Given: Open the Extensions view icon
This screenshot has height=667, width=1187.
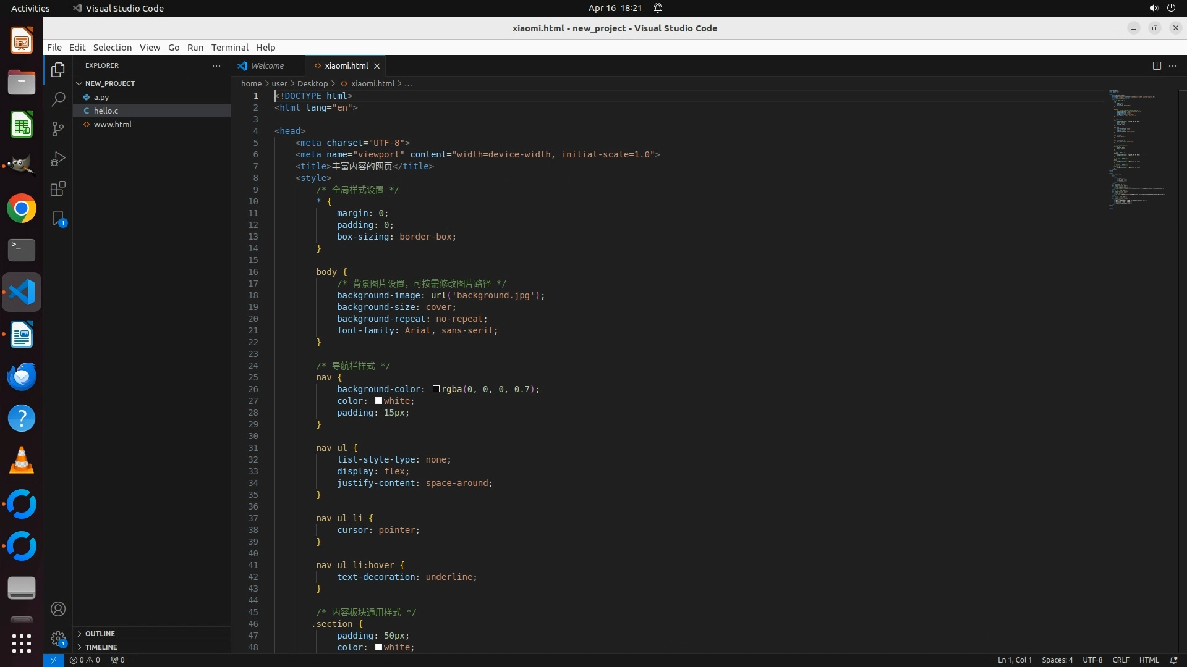Looking at the screenshot, I should (58, 188).
